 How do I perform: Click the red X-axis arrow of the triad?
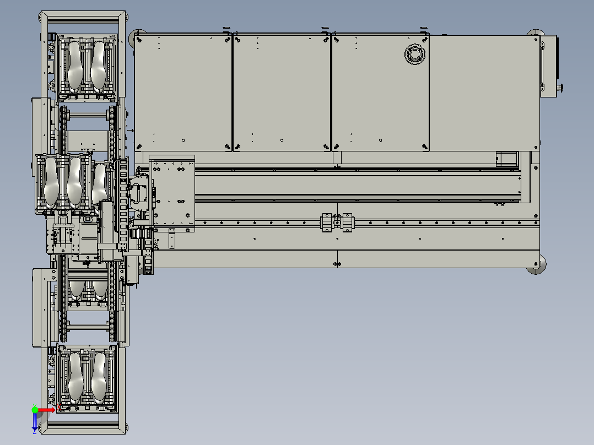point(47,410)
